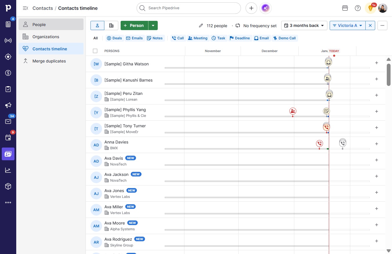
Task: Open Deals dollar icon in left rail
Action: 8,73
